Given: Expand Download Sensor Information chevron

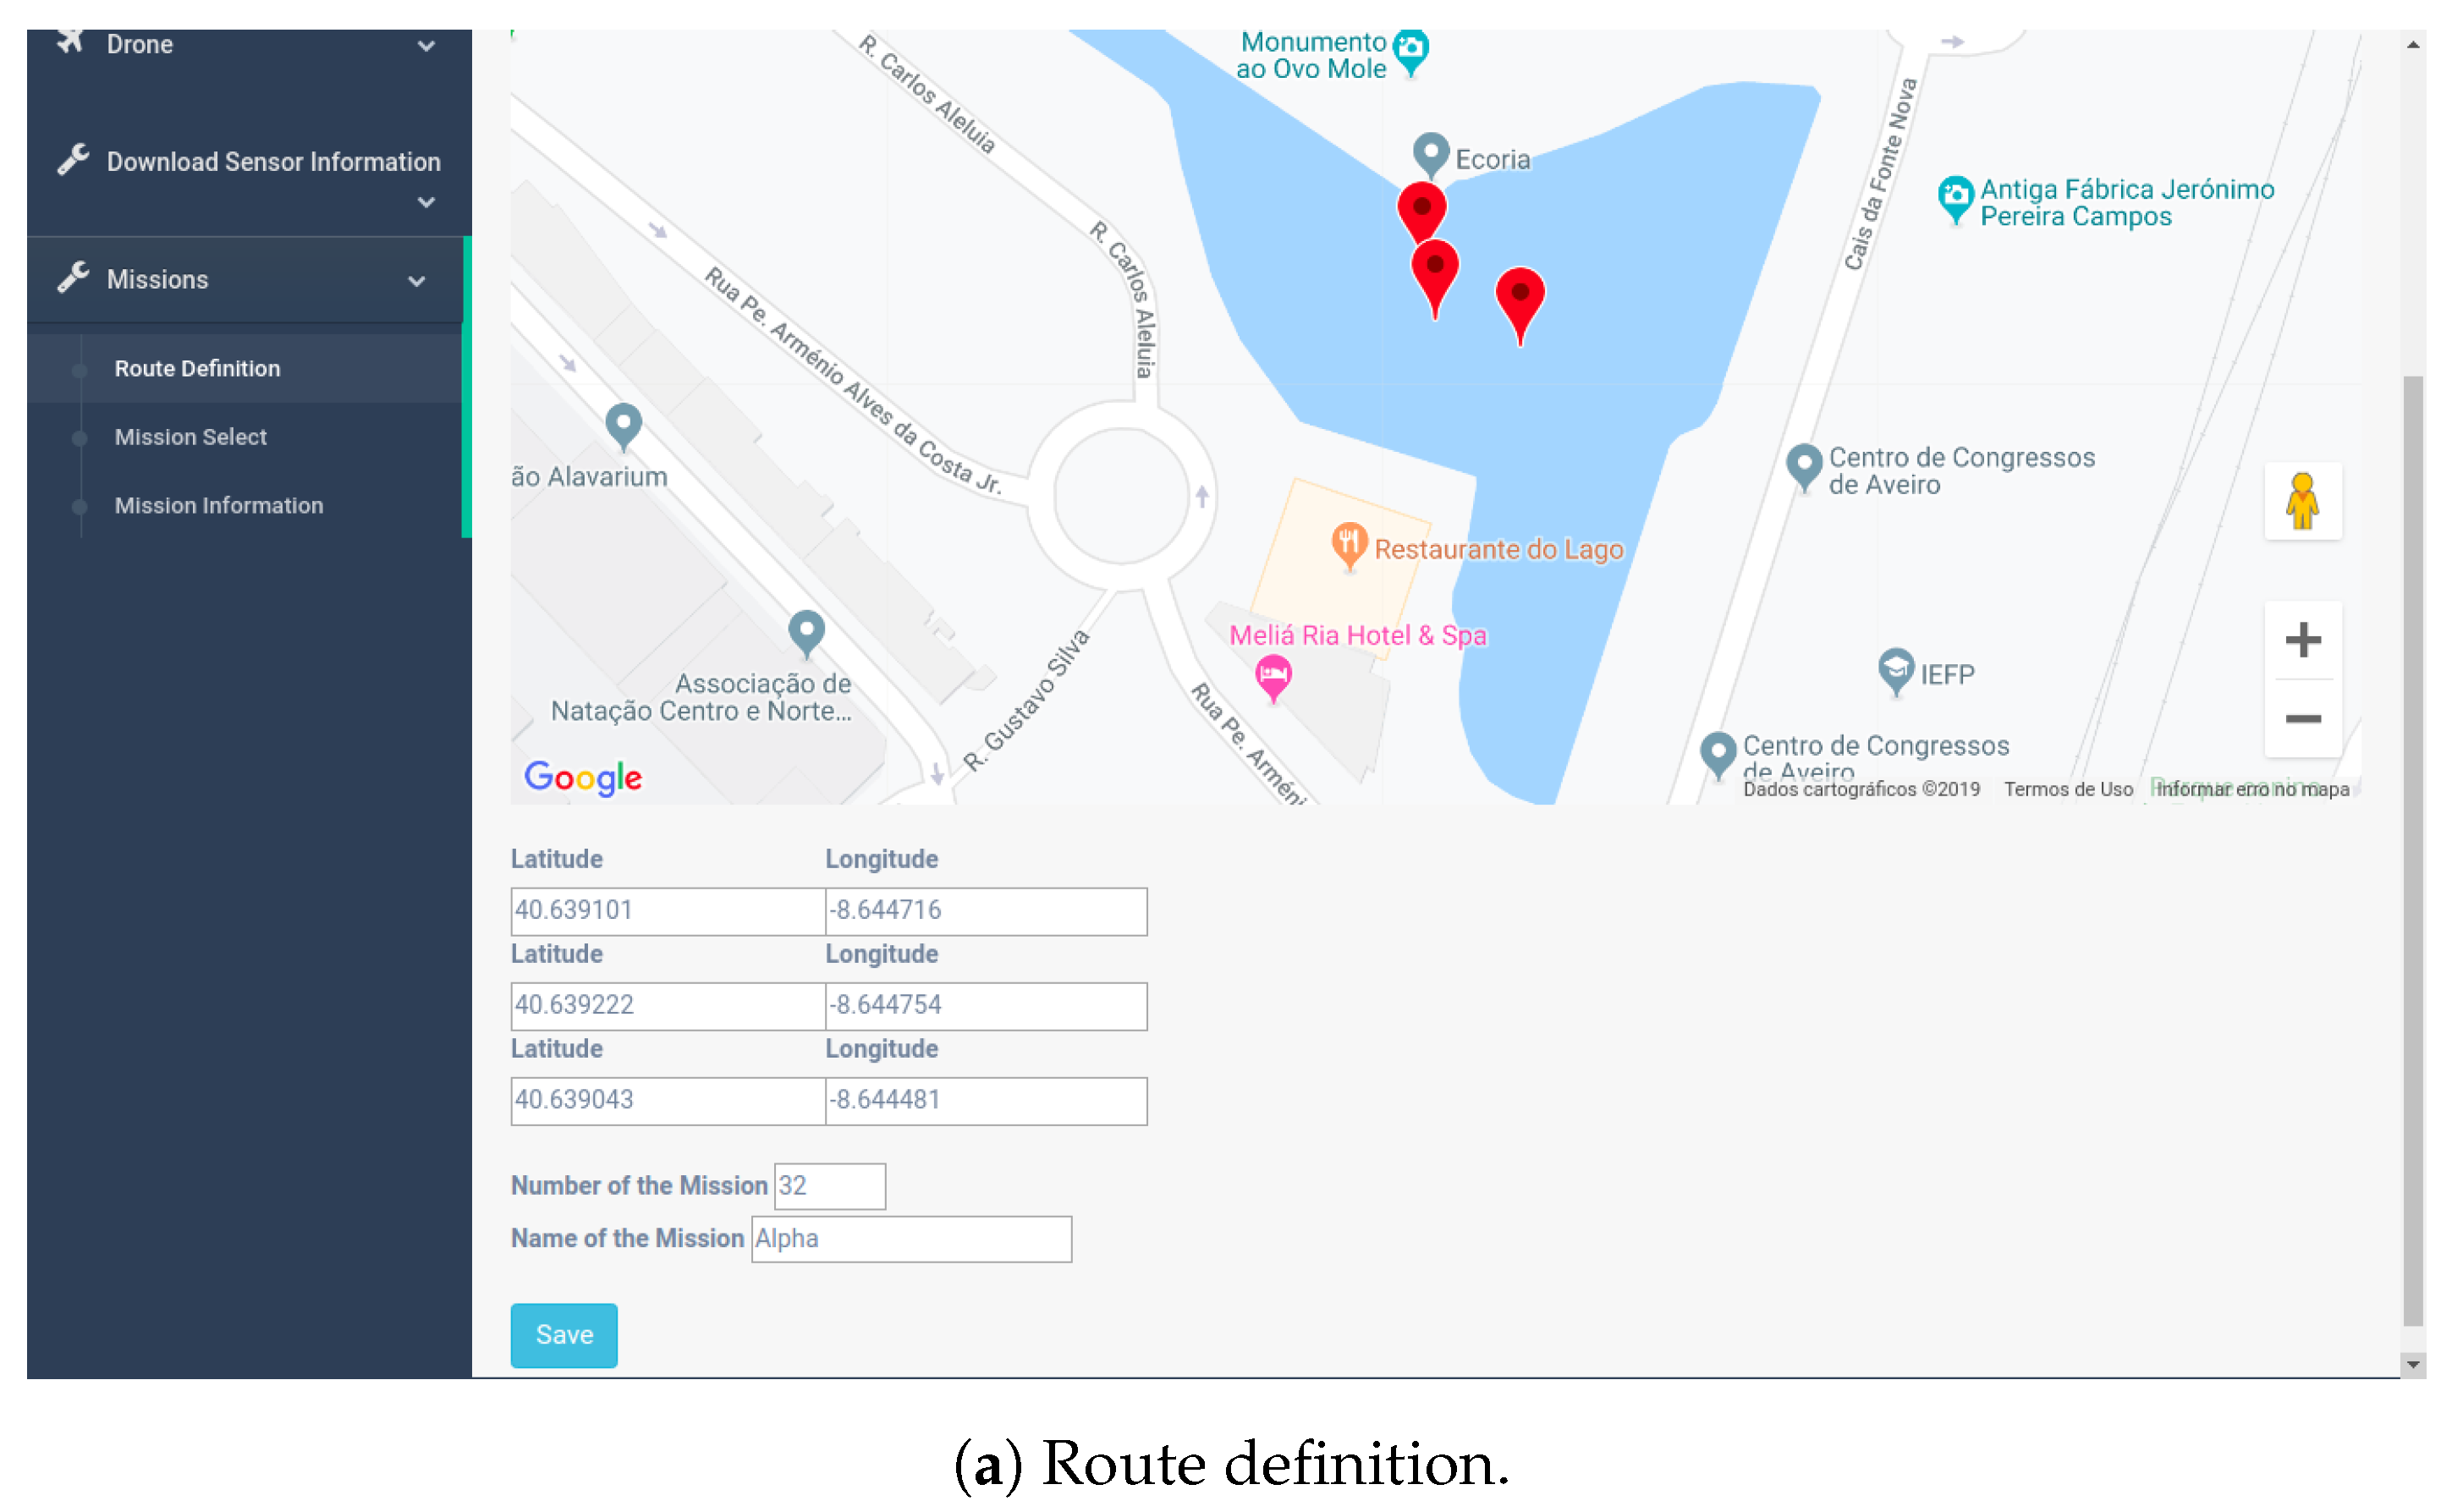Looking at the screenshot, I should [426, 202].
